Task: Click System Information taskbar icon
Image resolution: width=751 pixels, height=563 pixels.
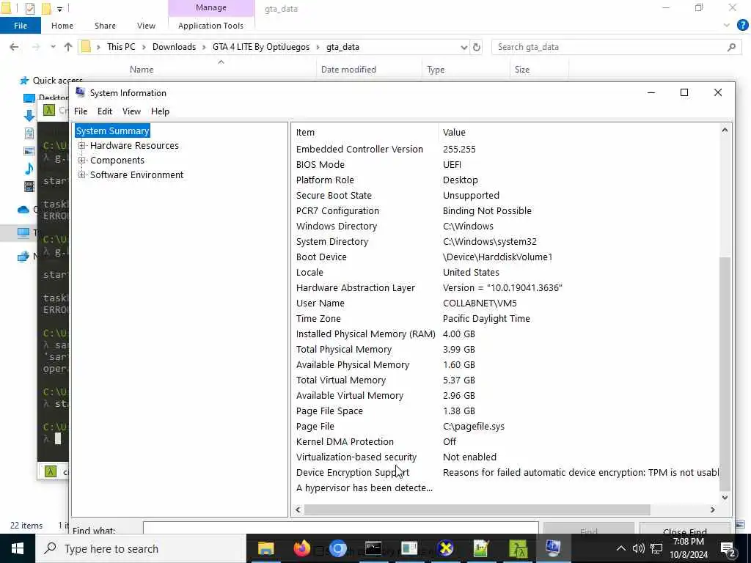Action: click(x=553, y=548)
